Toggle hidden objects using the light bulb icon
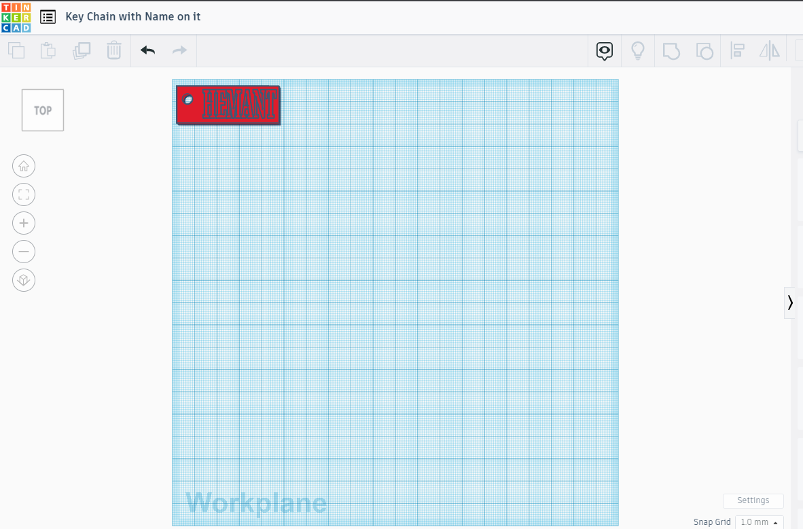Image resolution: width=803 pixels, height=529 pixels. [637, 50]
